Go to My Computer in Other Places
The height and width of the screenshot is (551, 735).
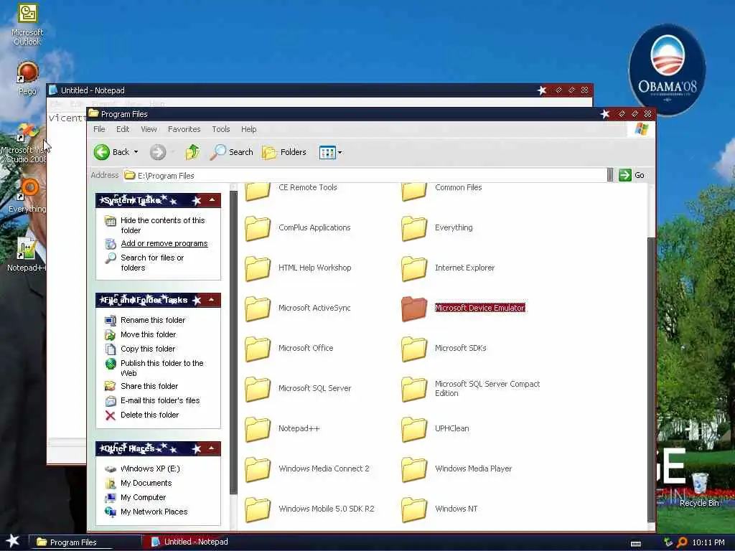pyautogui.click(x=143, y=498)
